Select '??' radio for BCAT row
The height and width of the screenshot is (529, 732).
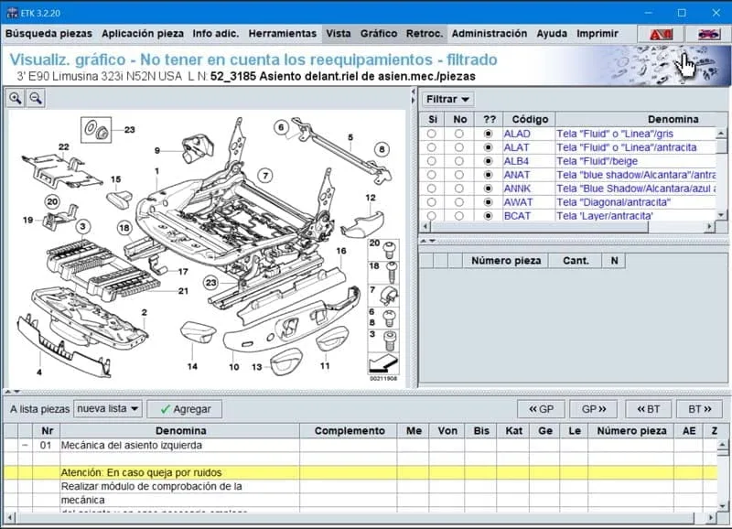pos(488,216)
